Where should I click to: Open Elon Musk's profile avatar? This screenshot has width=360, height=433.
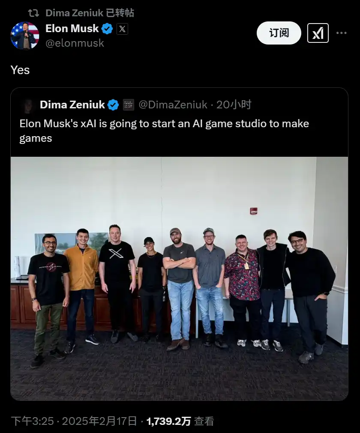24,36
